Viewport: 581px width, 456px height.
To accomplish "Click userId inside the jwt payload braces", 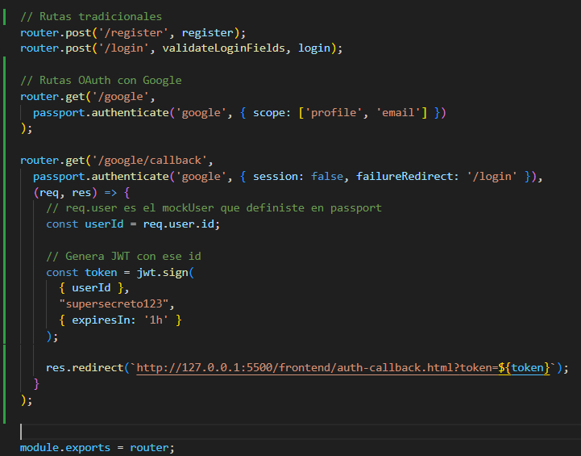I will pos(91,288).
